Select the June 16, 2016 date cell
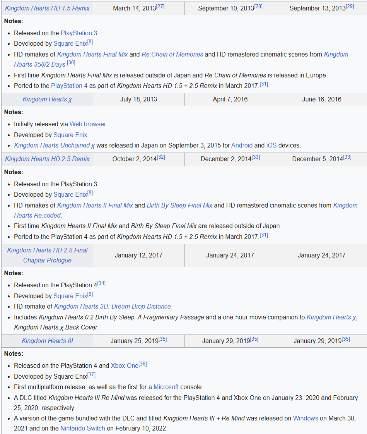 322,99
